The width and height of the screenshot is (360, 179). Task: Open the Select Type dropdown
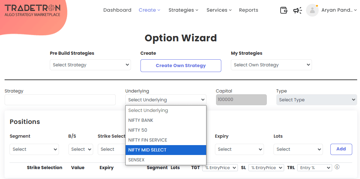(x=316, y=100)
